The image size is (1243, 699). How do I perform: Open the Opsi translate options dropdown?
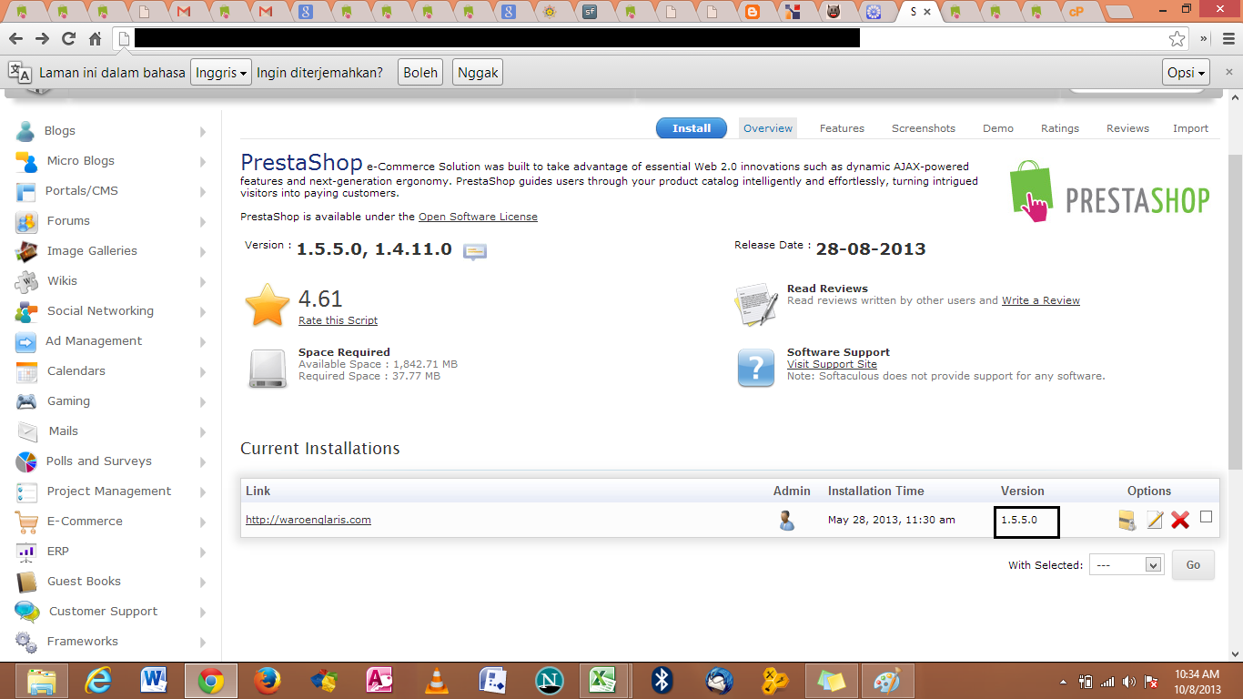coord(1187,73)
